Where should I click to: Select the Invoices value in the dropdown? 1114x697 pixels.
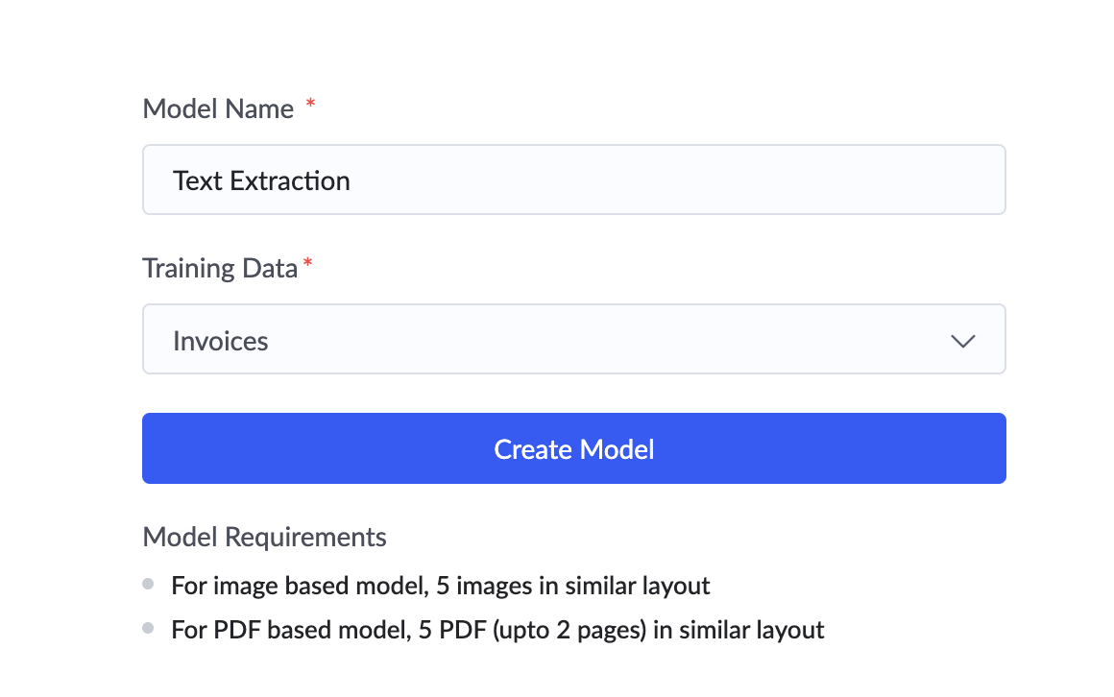pos(220,341)
